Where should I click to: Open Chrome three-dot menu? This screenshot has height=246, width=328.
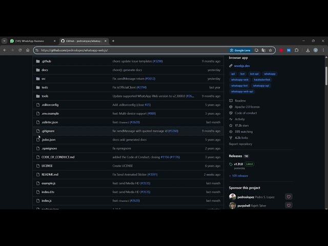pyautogui.click(x=323, y=50)
